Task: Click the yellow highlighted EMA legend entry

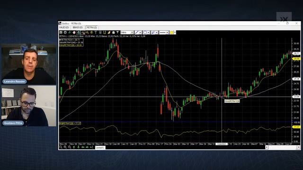Action: (71, 45)
